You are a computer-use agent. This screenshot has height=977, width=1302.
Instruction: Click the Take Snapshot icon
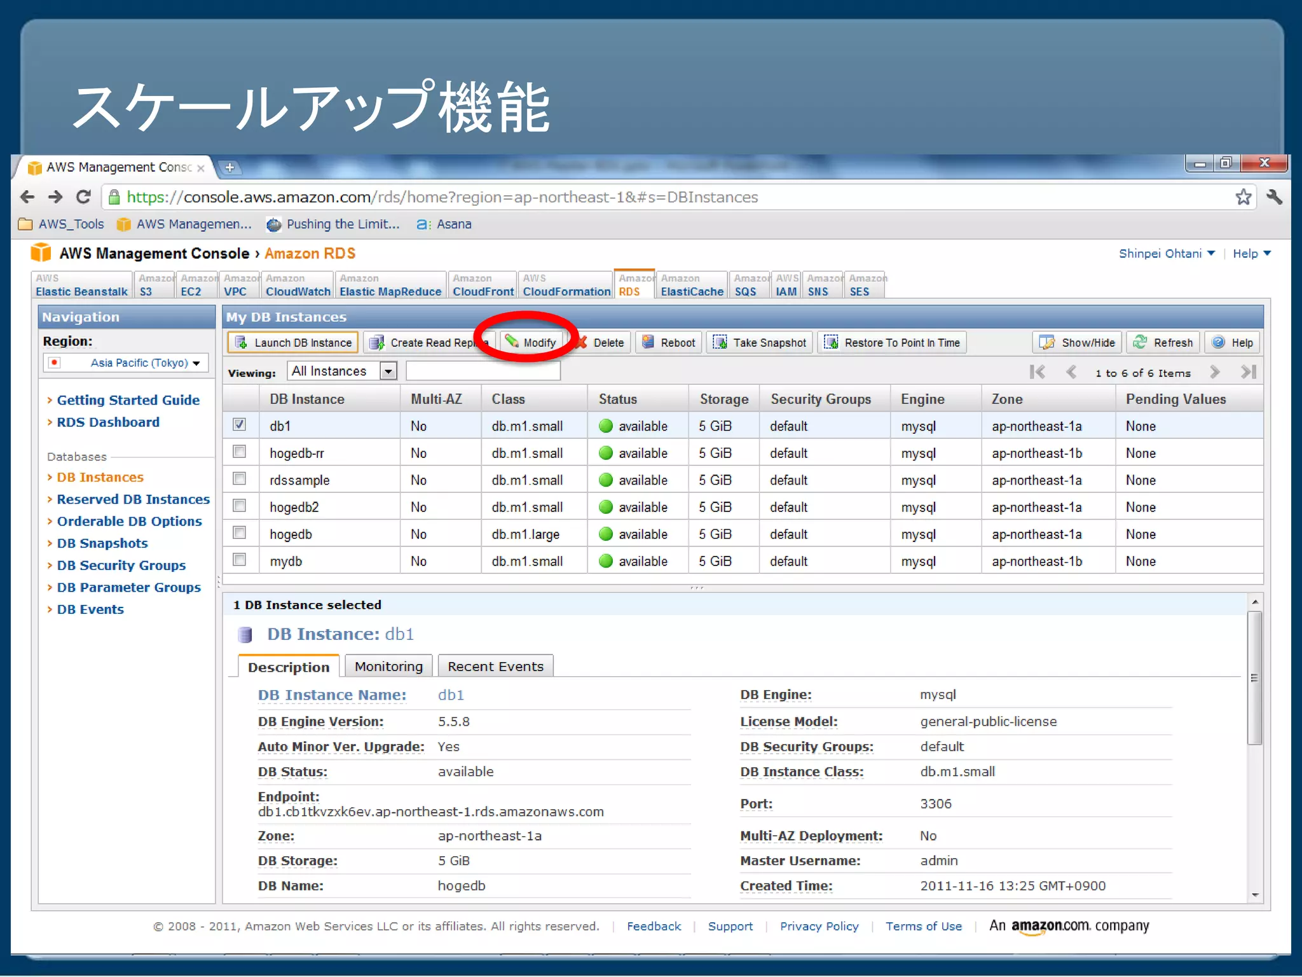(x=720, y=342)
